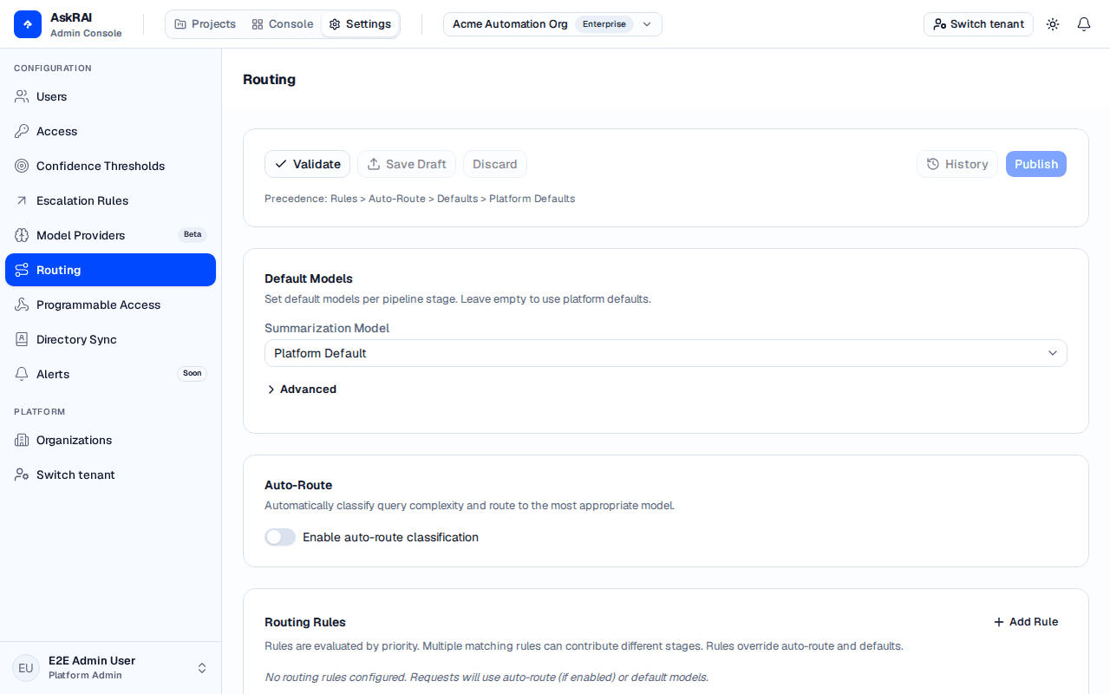Click the Add Rule button
Viewport: 1110px width, 694px height.
pyautogui.click(x=1026, y=622)
